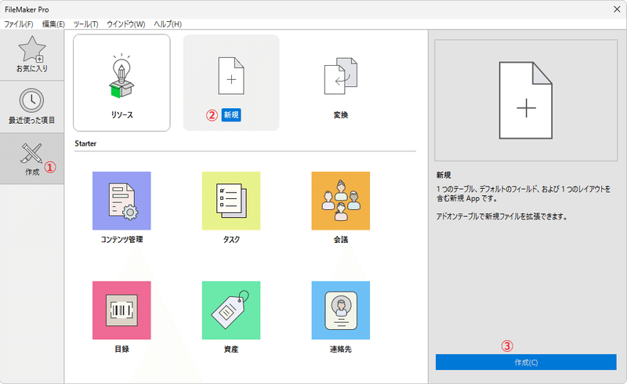The height and width of the screenshot is (384, 627).
Task: Open the お気に入り favorites star icon
Action: pos(32,49)
